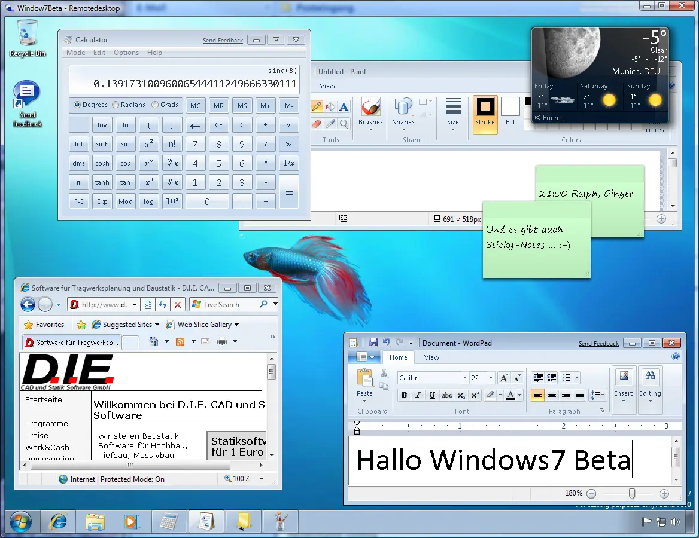
Task: Adjust the WordPad zoom slider
Action: (632, 493)
